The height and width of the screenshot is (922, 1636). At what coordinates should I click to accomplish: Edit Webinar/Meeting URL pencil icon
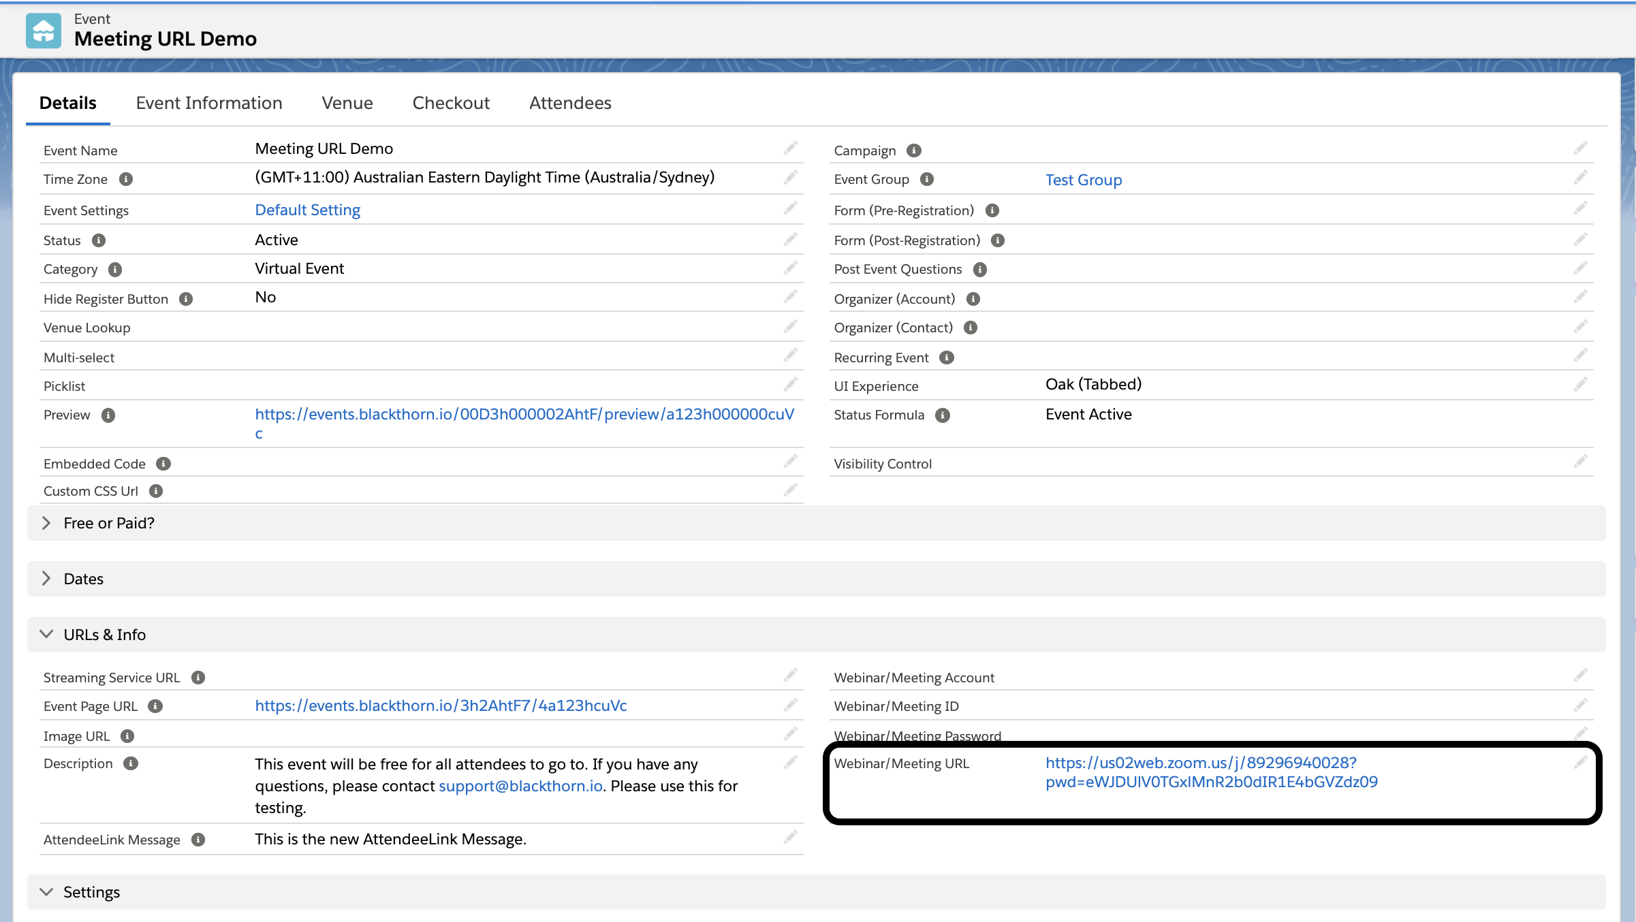point(1580,762)
